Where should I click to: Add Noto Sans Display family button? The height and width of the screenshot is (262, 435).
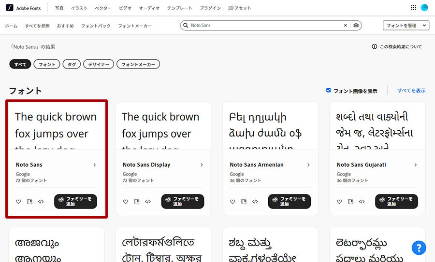[183, 201]
